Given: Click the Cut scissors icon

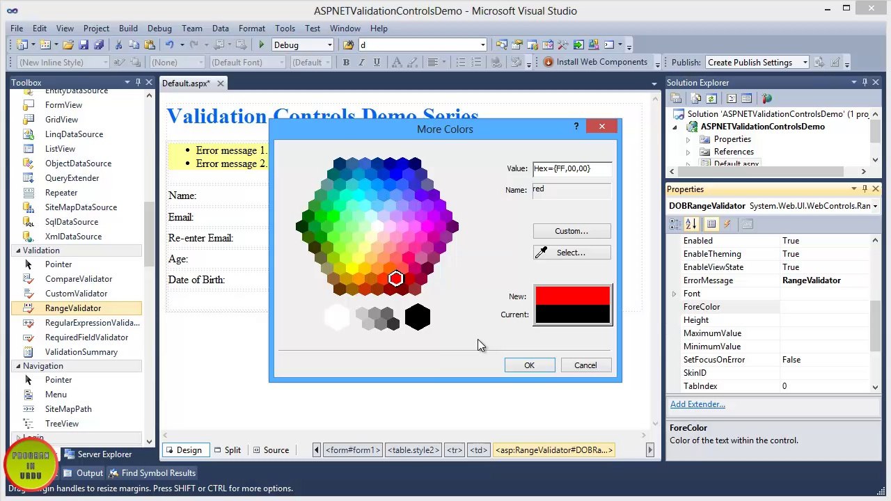Looking at the screenshot, I should pyautogui.click(x=118, y=45).
